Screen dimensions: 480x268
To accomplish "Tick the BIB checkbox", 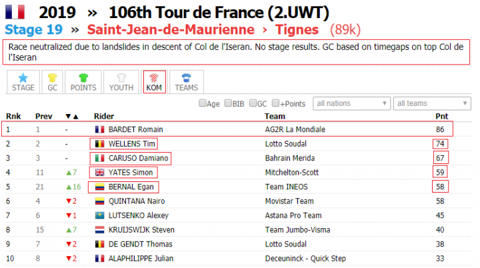I will pyautogui.click(x=228, y=103).
